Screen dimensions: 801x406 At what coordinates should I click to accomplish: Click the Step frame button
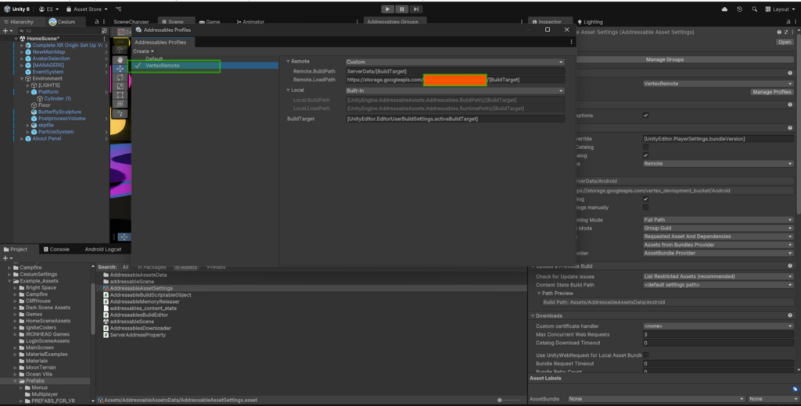tap(418, 9)
